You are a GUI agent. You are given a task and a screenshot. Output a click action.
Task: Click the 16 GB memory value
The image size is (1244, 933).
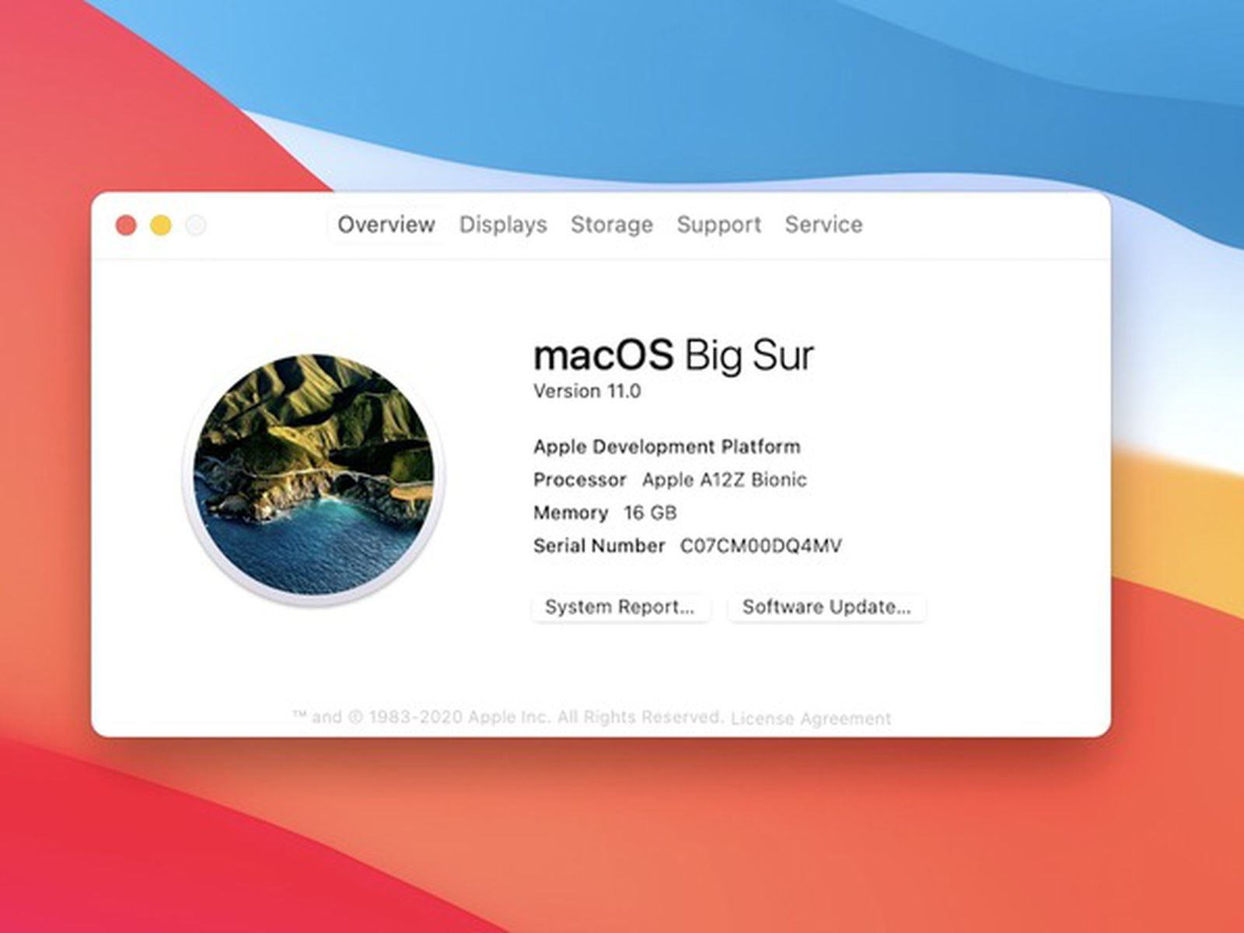(650, 513)
